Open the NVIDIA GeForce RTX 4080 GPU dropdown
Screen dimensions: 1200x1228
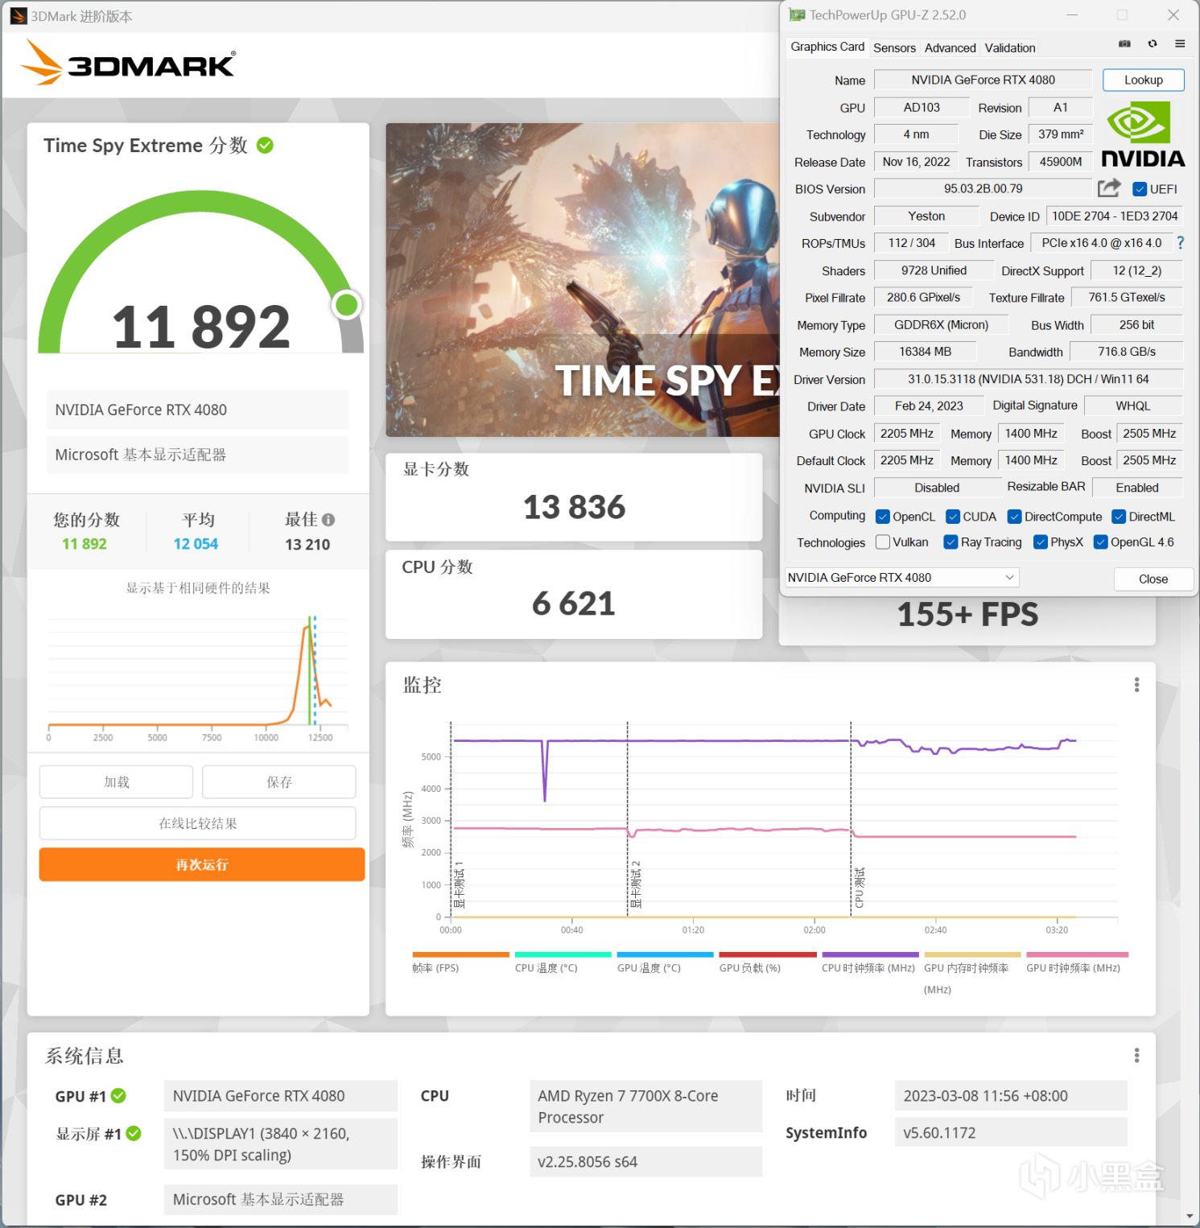(901, 578)
